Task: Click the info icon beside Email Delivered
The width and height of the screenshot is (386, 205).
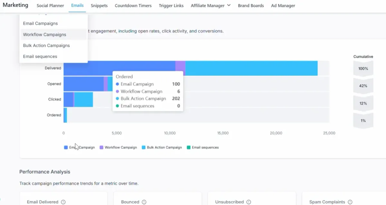Action: (x=63, y=202)
